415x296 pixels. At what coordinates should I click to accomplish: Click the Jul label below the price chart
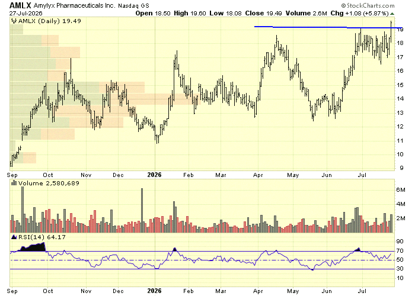click(362, 175)
